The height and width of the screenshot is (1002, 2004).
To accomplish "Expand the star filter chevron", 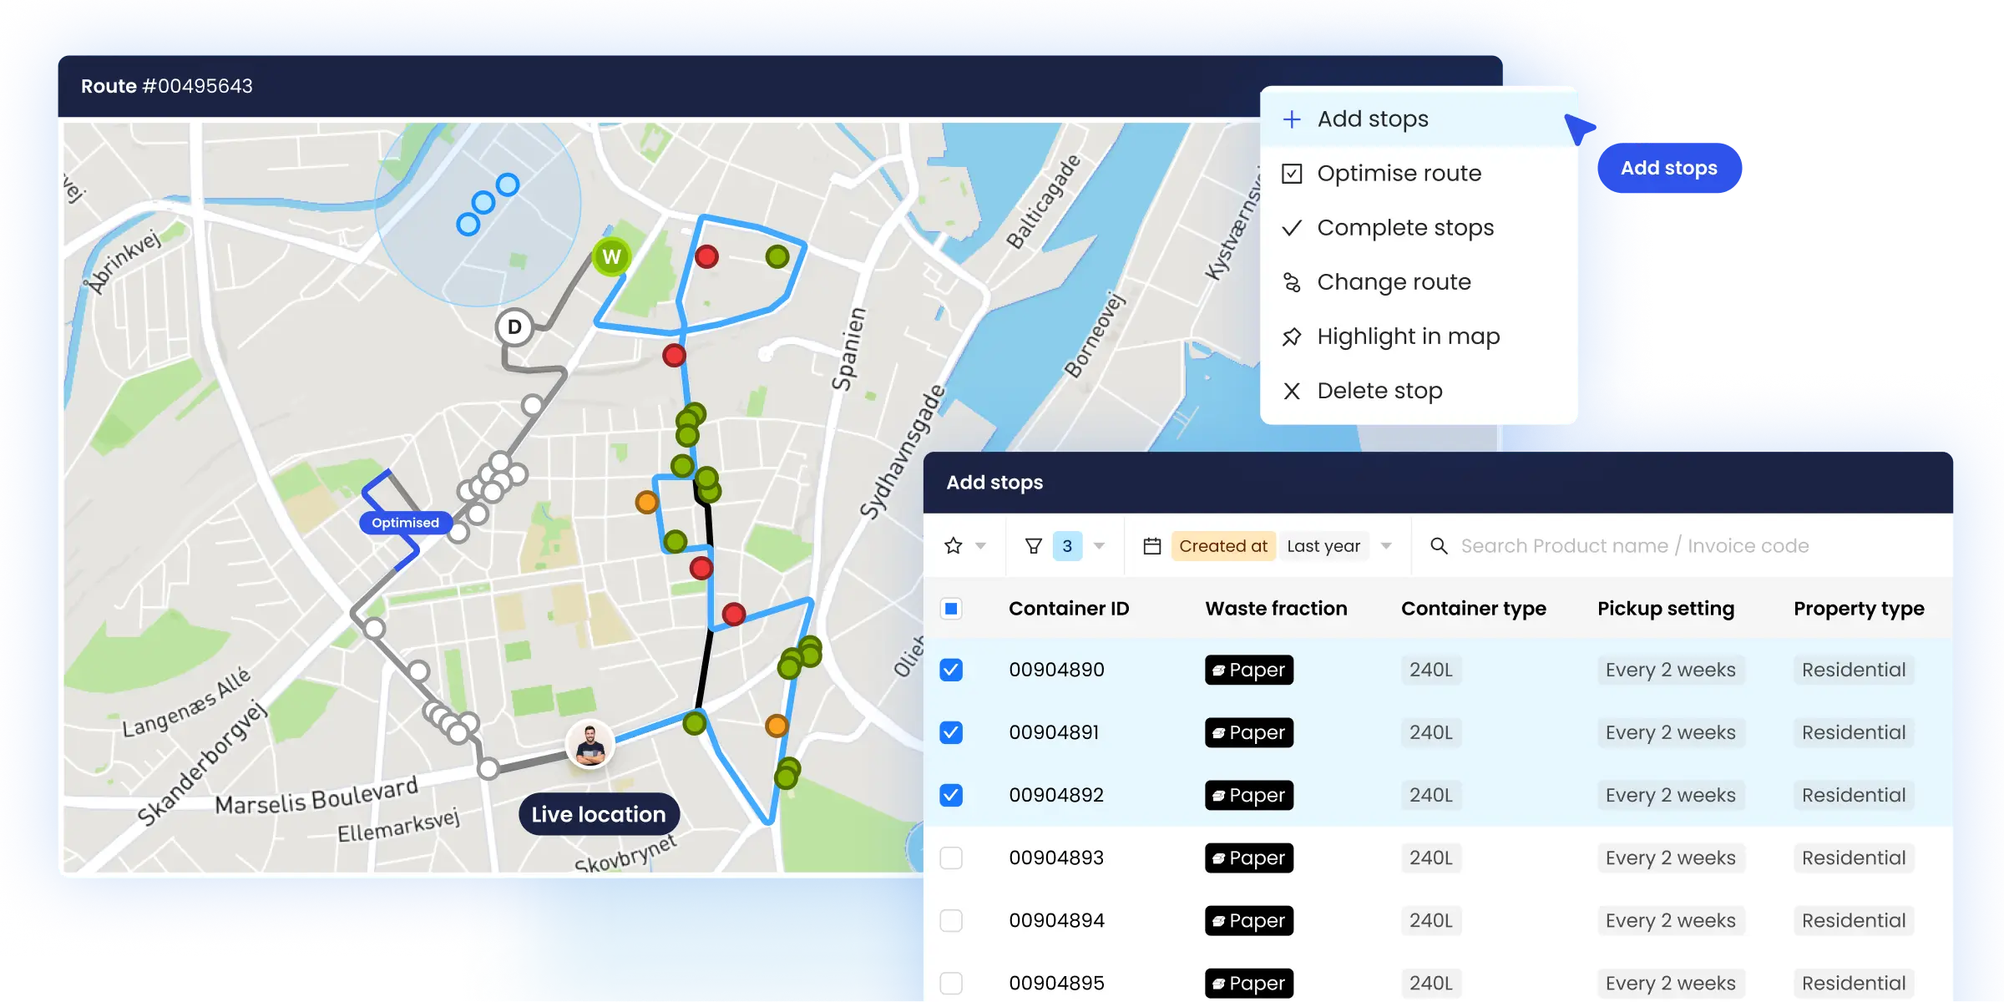I will [979, 545].
